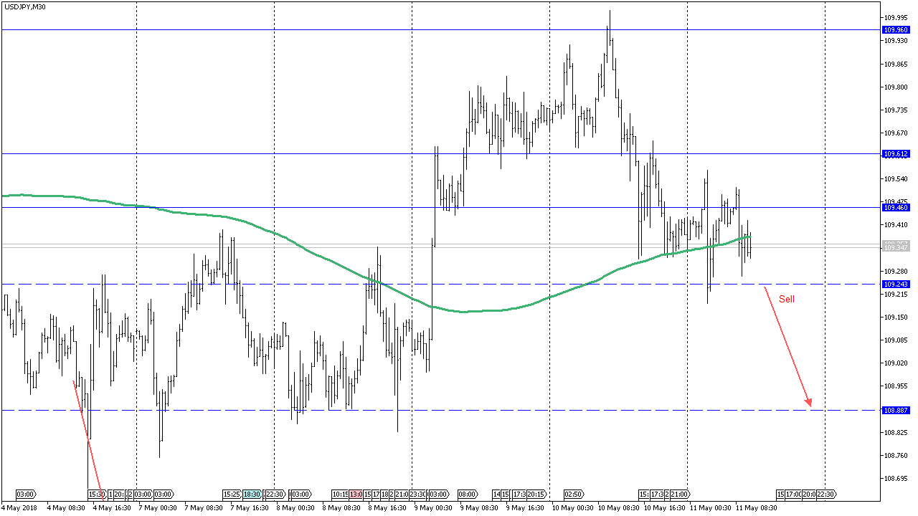
Task: Click the 108.695 price scale tick
Action: tap(895, 479)
